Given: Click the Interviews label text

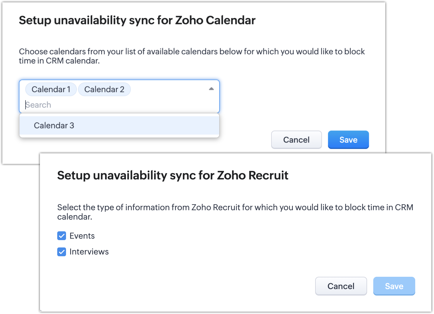Looking at the screenshot, I should tap(89, 252).
